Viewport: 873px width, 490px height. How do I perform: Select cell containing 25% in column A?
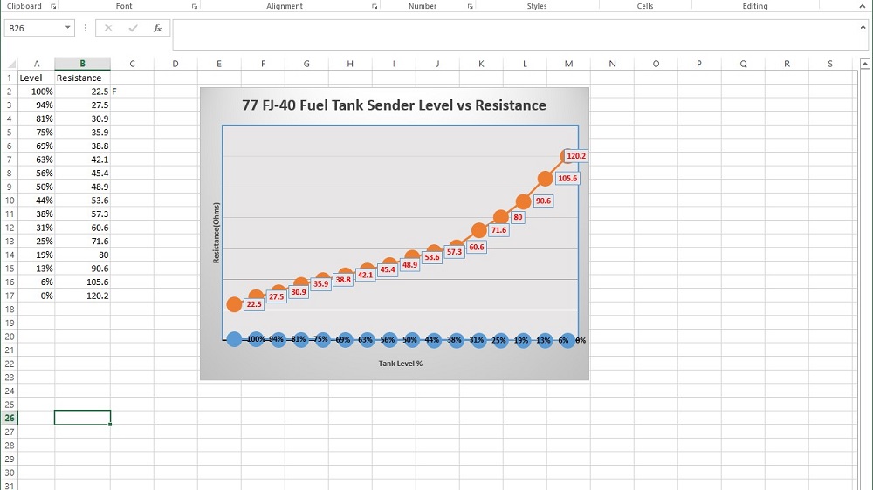point(36,242)
